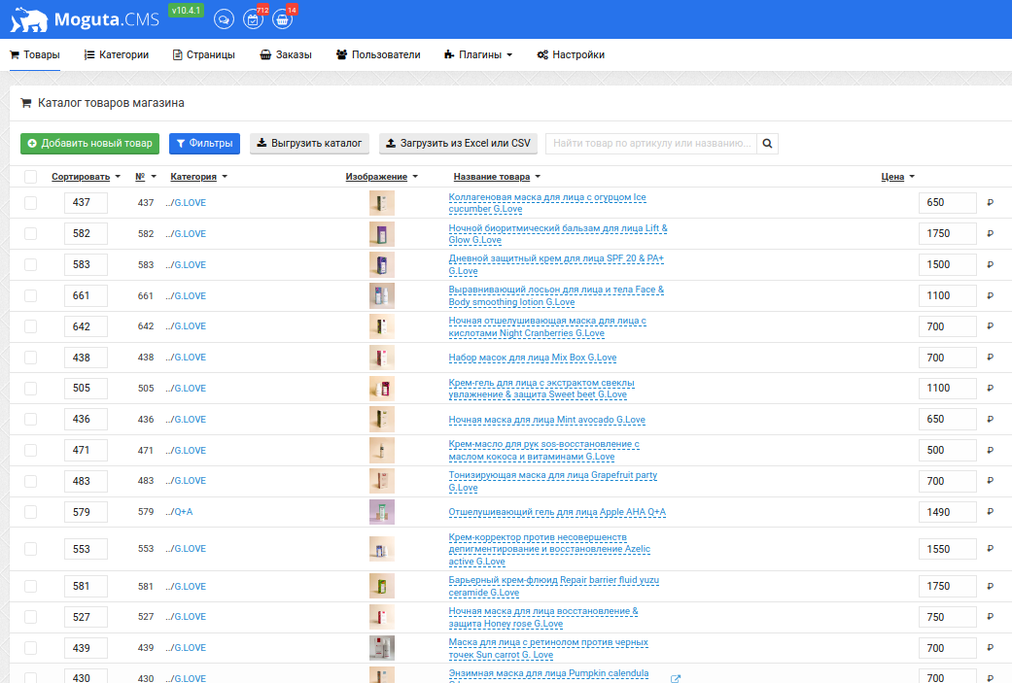Click Добавить новый товар button

[89, 143]
